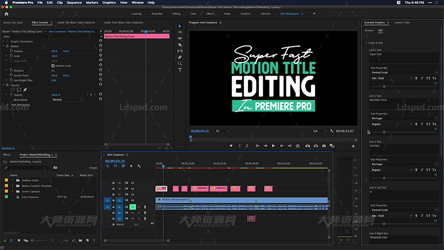Open the Markers menu
The image size is (444, 250).
[92, 3]
